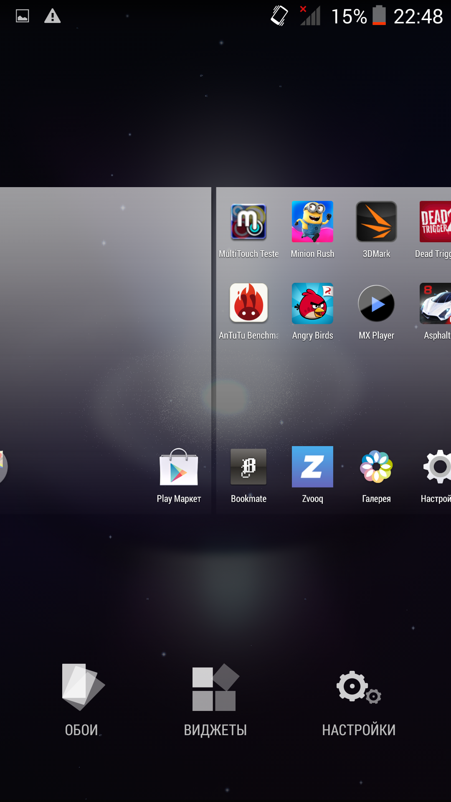The width and height of the screenshot is (451, 802).
Task: Tap the '3DMark' label text
Action: pyautogui.click(x=376, y=254)
